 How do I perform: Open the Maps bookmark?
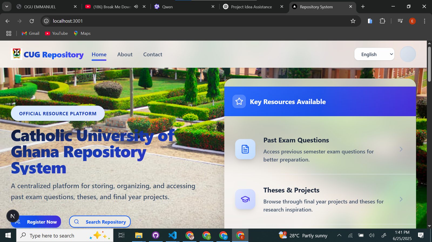(x=82, y=33)
